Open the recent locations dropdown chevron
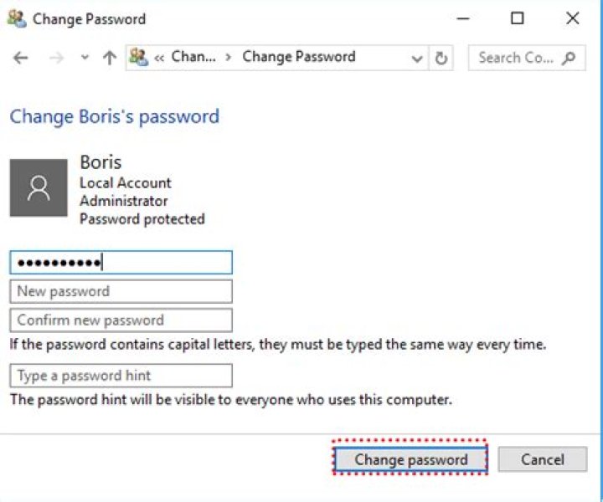Screen dimensions: 603x502 point(84,59)
